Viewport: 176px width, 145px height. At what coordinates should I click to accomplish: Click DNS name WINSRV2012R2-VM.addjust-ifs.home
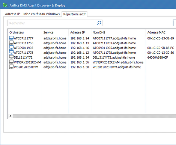click(x=118, y=62)
